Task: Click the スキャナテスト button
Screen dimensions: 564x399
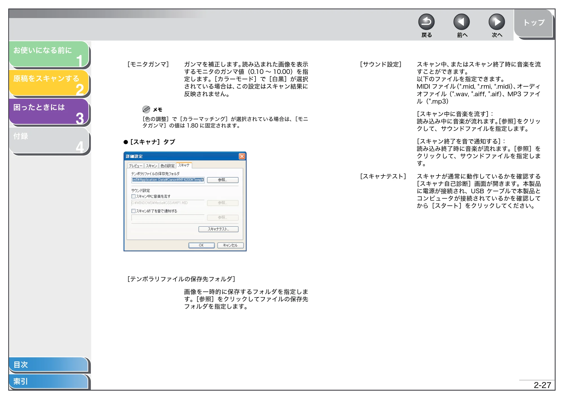Action: [x=219, y=229]
